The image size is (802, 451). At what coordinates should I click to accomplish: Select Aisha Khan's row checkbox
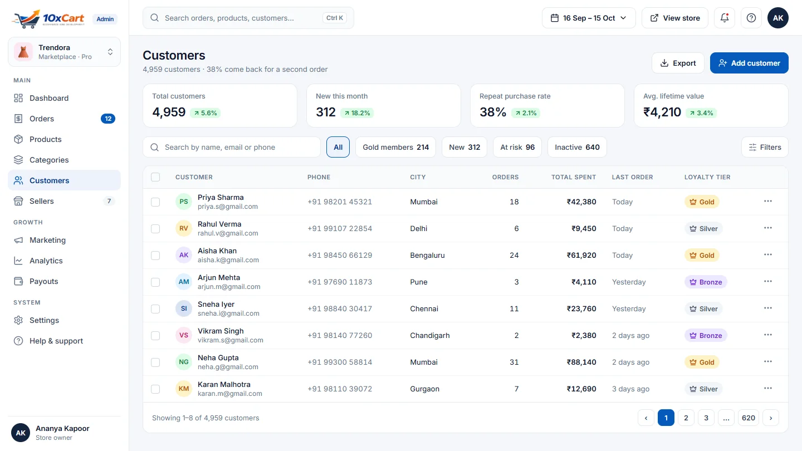(x=155, y=255)
